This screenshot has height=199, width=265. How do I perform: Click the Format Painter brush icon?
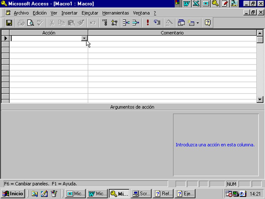pyautogui.click(x=81, y=23)
